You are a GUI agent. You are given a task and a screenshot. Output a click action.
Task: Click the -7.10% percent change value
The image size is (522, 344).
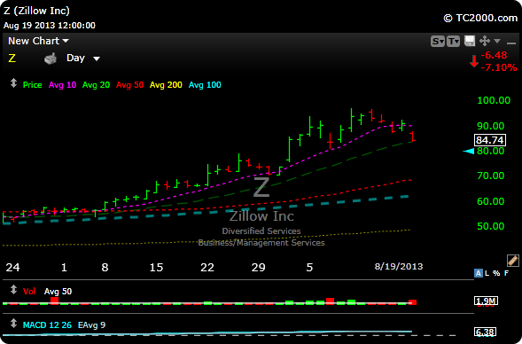pos(499,67)
